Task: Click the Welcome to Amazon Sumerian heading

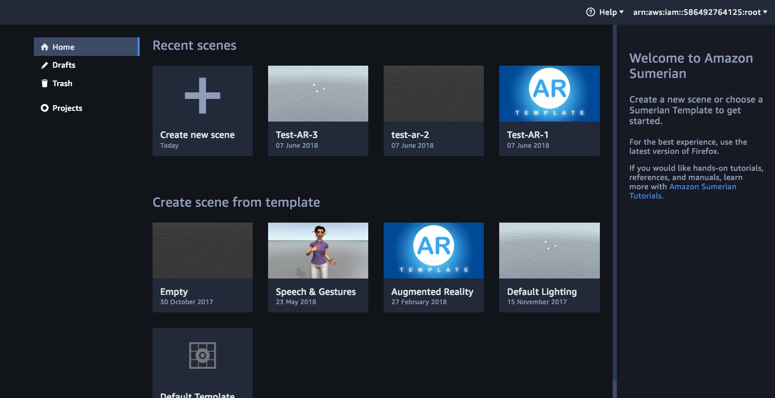Action: (x=691, y=66)
